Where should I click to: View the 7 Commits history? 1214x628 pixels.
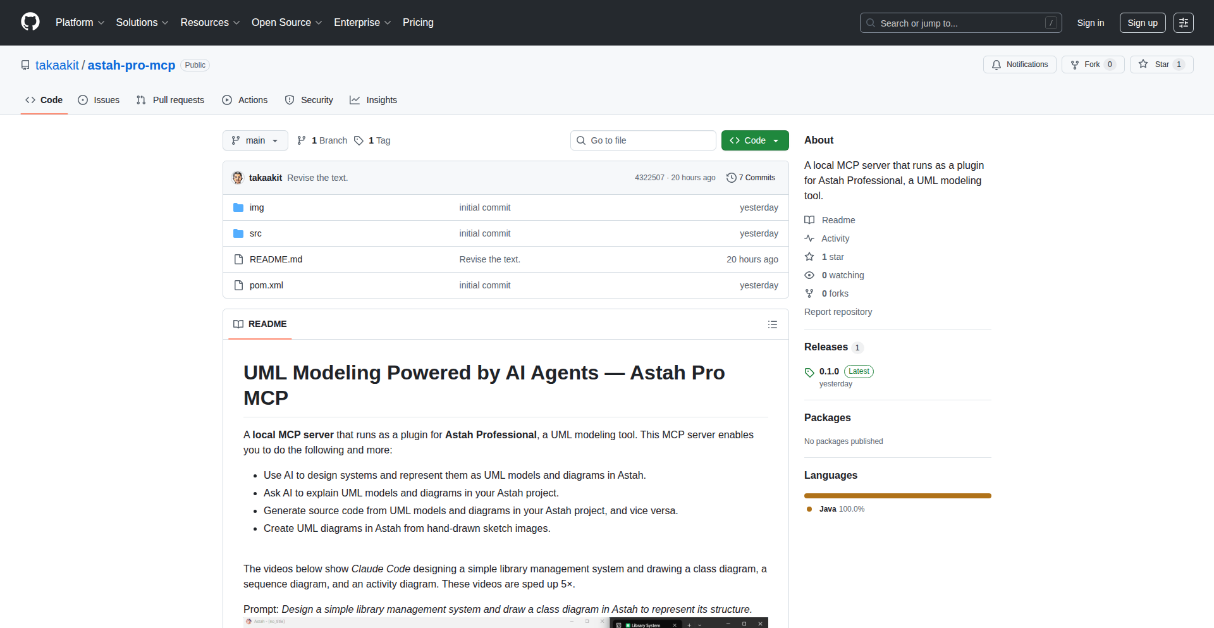[x=751, y=178]
